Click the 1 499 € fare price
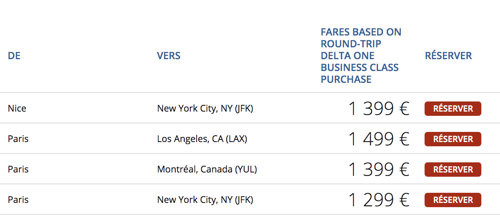 point(379,139)
